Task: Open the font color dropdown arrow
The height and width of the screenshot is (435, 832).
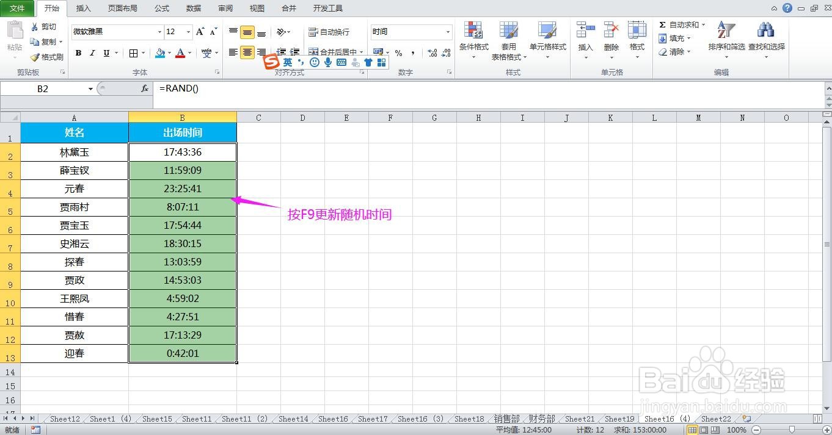Action: tap(189, 53)
